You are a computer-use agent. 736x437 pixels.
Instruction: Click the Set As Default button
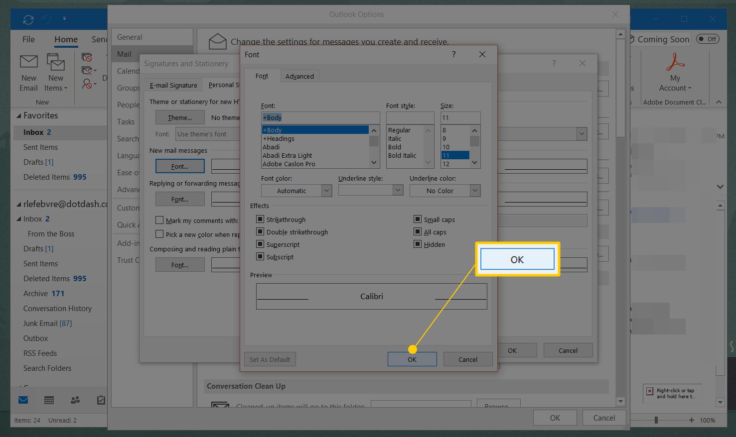click(x=270, y=359)
